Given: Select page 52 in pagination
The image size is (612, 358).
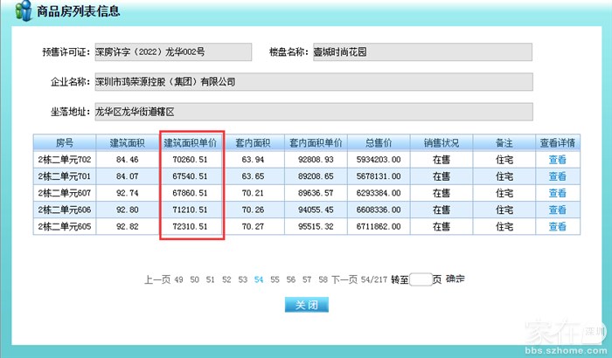Looking at the screenshot, I should tap(226, 280).
